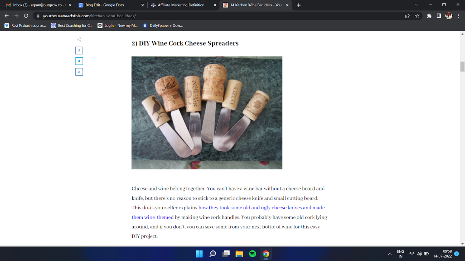Expand tab search dropdown arrow
The width and height of the screenshot is (465, 261).
[416, 5]
